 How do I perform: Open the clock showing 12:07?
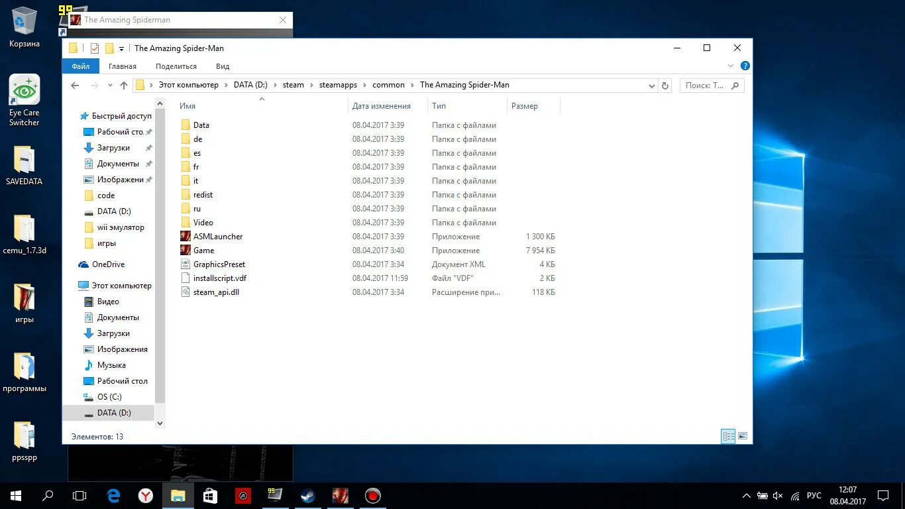pyautogui.click(x=848, y=496)
